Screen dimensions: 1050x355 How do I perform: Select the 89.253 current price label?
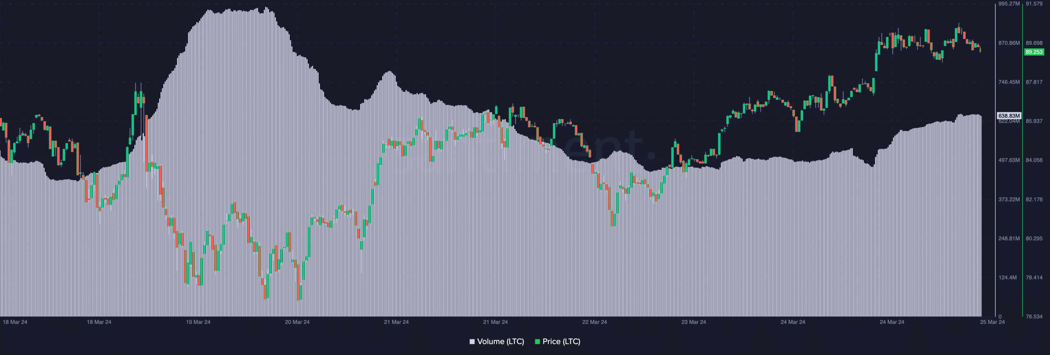coord(1034,52)
